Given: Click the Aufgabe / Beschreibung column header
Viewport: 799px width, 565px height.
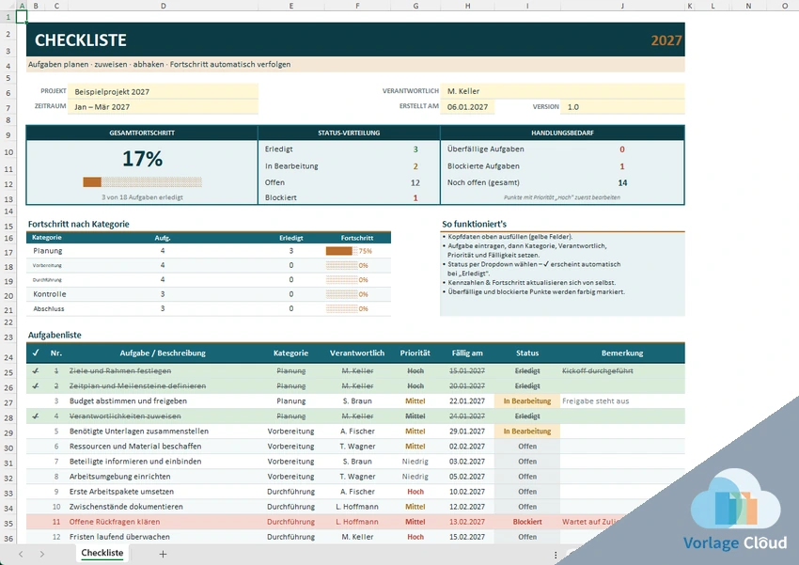Looking at the screenshot, I should coord(163,353).
